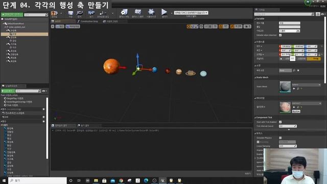Open the debug object selector dropdown
The width and height of the screenshot is (327, 184).
click(191, 13)
